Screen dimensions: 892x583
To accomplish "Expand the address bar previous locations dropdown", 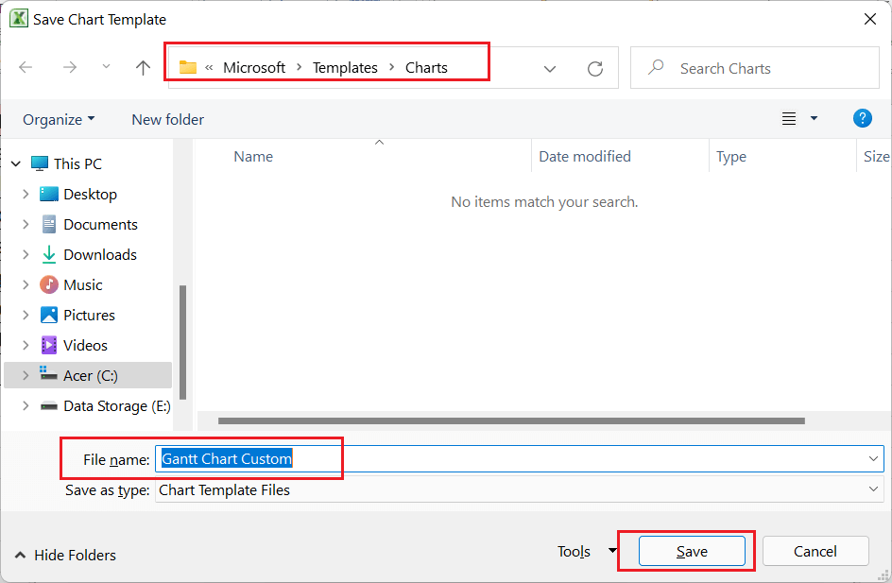I will point(550,68).
